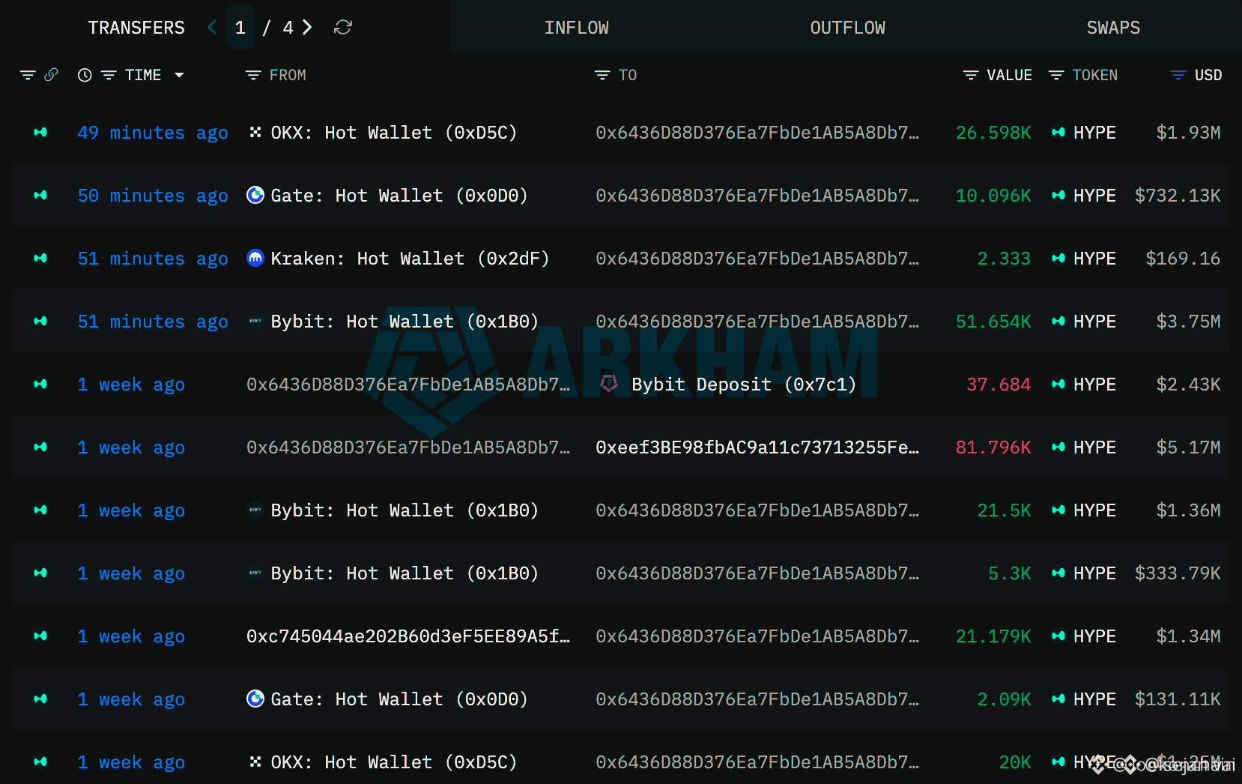Click the 37.684 value
Screen dimensions: 1242x784
tap(999, 385)
